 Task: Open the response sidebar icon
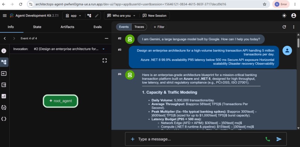tap(4, 85)
